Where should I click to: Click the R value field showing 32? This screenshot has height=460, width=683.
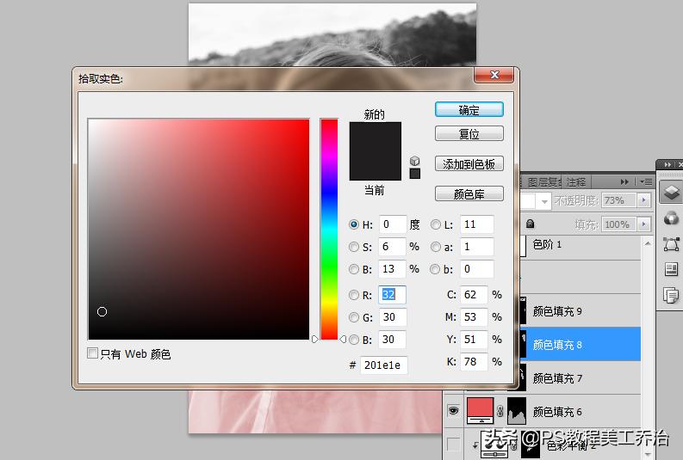tap(393, 295)
